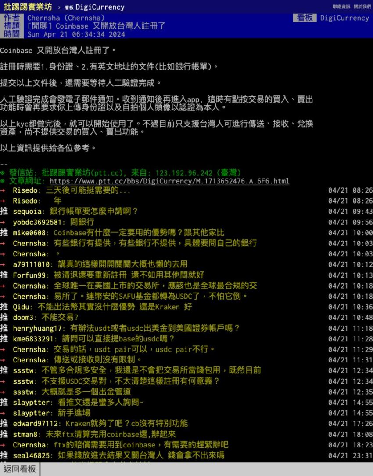The image size is (373, 476).
Task: Click the 返回看板 button
Action: [x=20, y=469]
